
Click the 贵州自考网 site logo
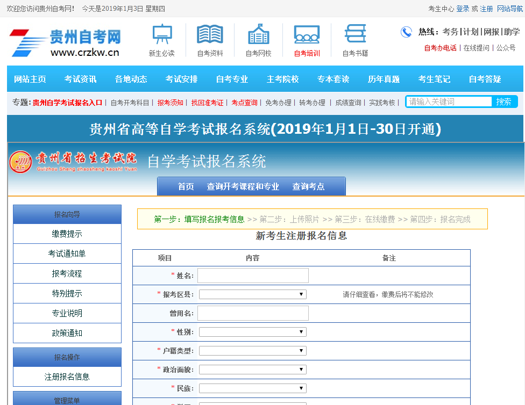(x=66, y=43)
